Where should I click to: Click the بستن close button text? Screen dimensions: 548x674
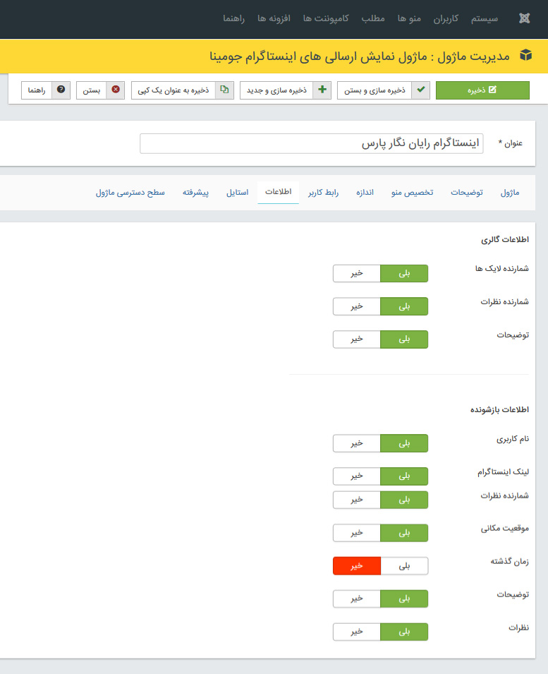click(x=92, y=90)
